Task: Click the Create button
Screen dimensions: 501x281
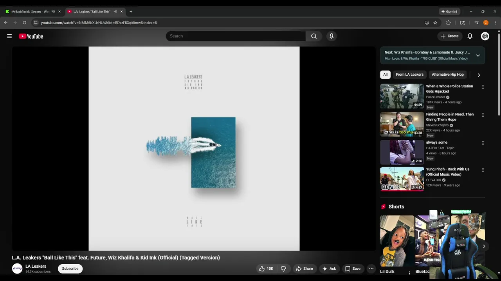Action: [449, 36]
